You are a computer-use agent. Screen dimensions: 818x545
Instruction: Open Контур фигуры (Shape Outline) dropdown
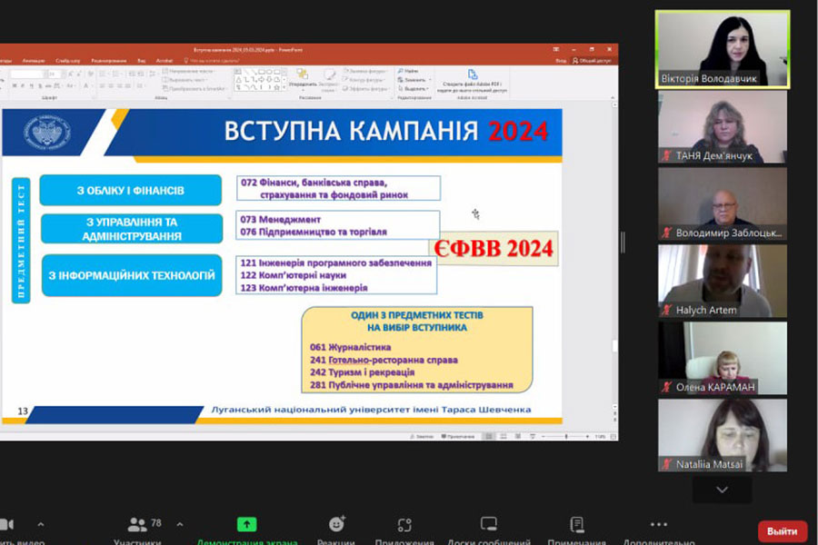click(x=364, y=80)
